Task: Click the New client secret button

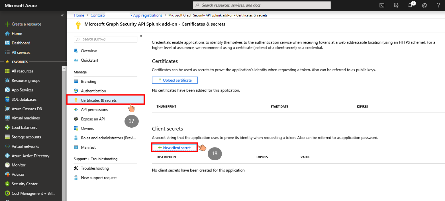Action: pyautogui.click(x=175, y=148)
